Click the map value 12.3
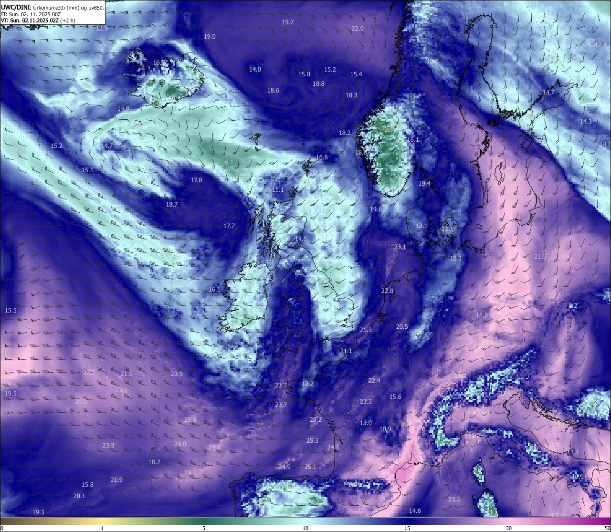611x532 pixels. [x=456, y=259]
